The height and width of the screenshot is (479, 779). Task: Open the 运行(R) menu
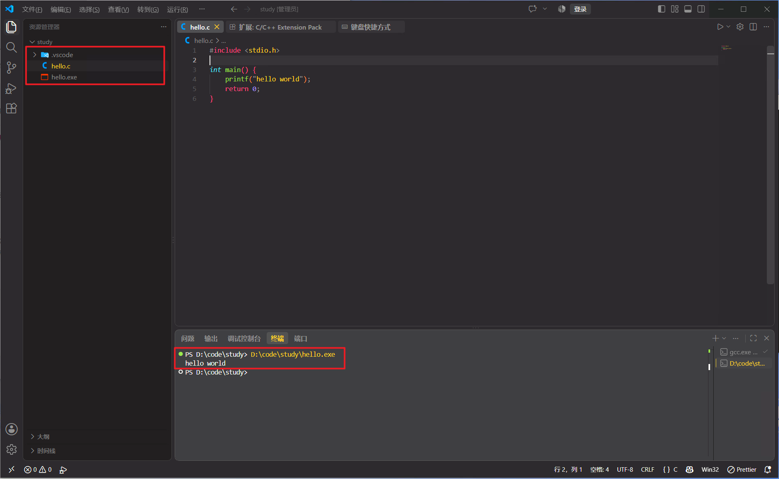click(x=178, y=9)
